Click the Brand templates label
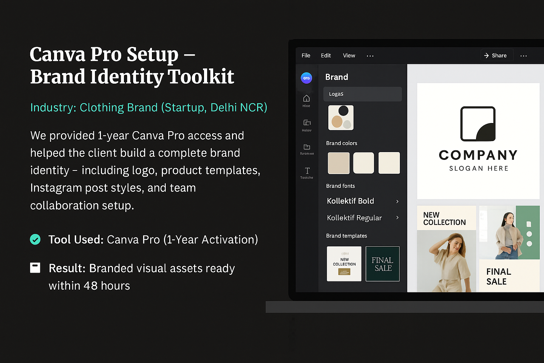This screenshot has height=363, width=544. (346, 236)
